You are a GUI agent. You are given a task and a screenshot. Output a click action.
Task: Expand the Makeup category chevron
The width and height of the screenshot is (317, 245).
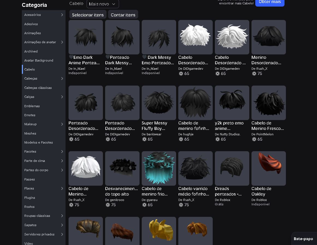(62, 124)
